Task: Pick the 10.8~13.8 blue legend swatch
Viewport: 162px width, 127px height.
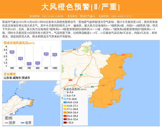Action: 65,102
